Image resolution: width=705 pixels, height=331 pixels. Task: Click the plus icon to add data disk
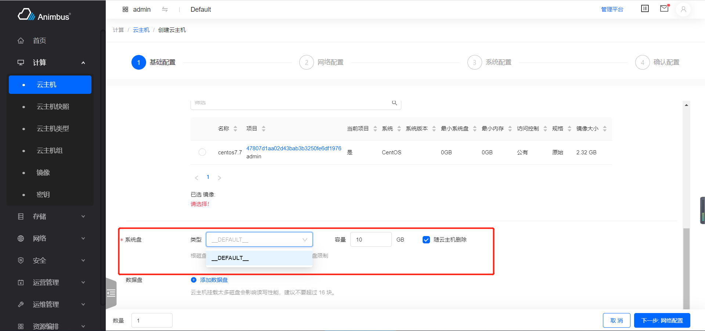click(194, 280)
